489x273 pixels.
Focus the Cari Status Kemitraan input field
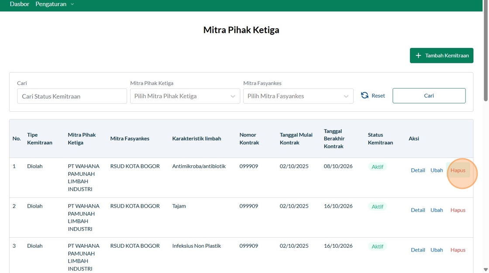coord(72,96)
